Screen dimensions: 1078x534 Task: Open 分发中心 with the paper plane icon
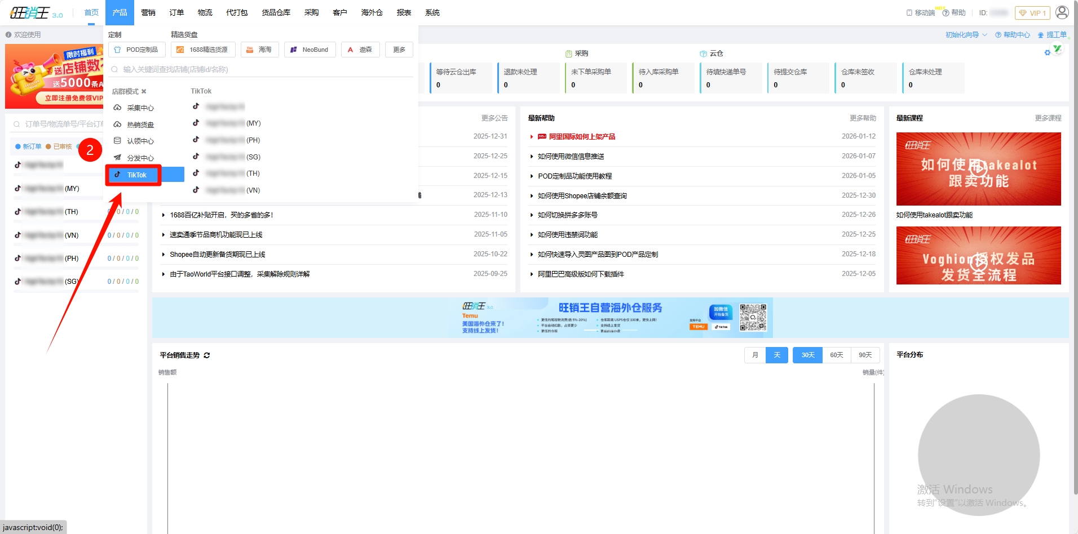pos(140,158)
